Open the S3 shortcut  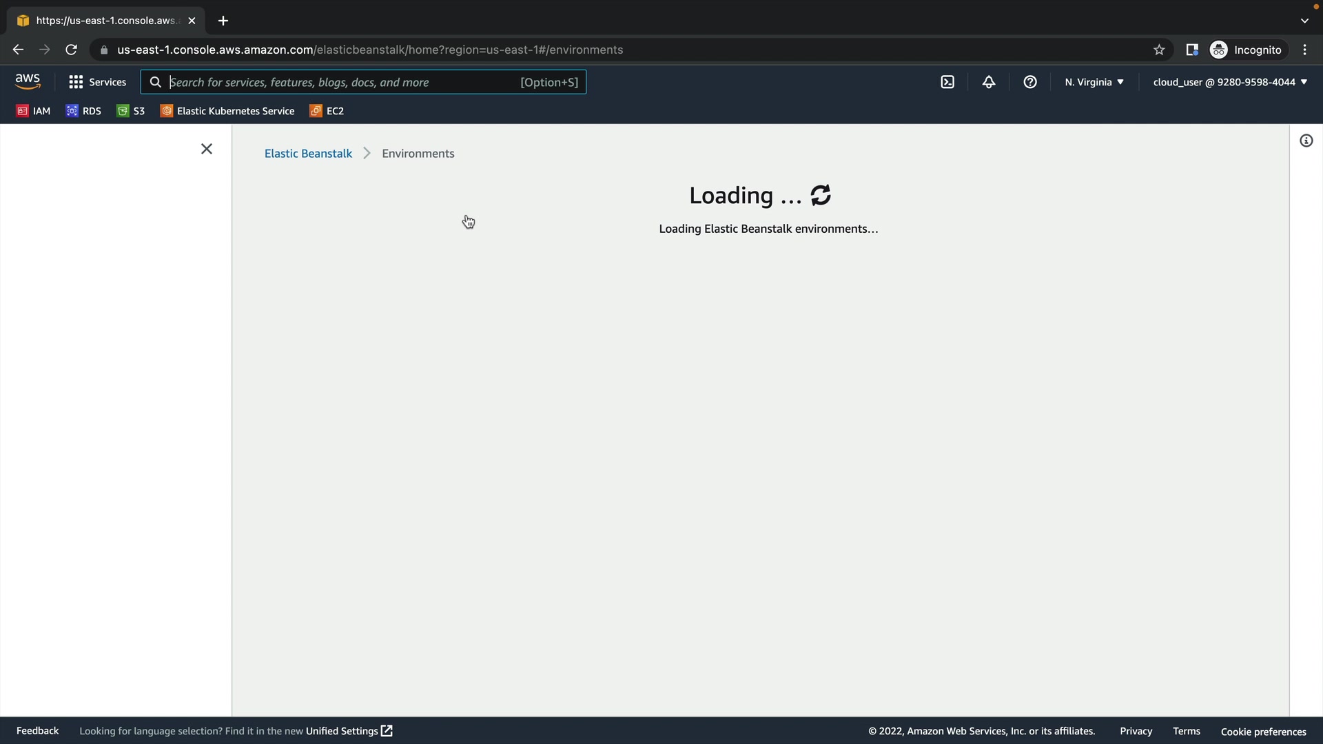(131, 111)
